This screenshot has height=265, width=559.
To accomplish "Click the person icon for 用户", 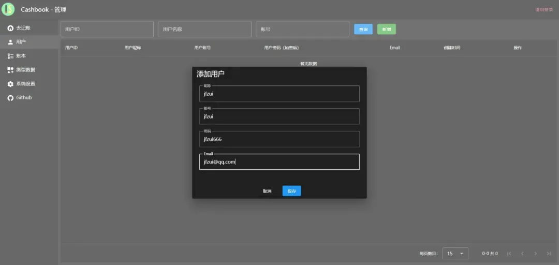I will tap(10, 42).
